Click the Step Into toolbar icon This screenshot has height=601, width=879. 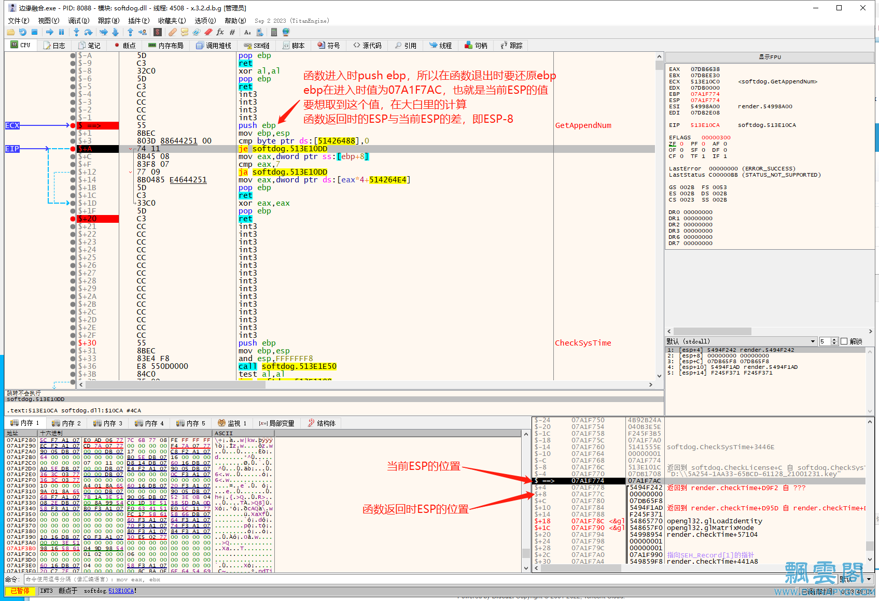pos(76,32)
